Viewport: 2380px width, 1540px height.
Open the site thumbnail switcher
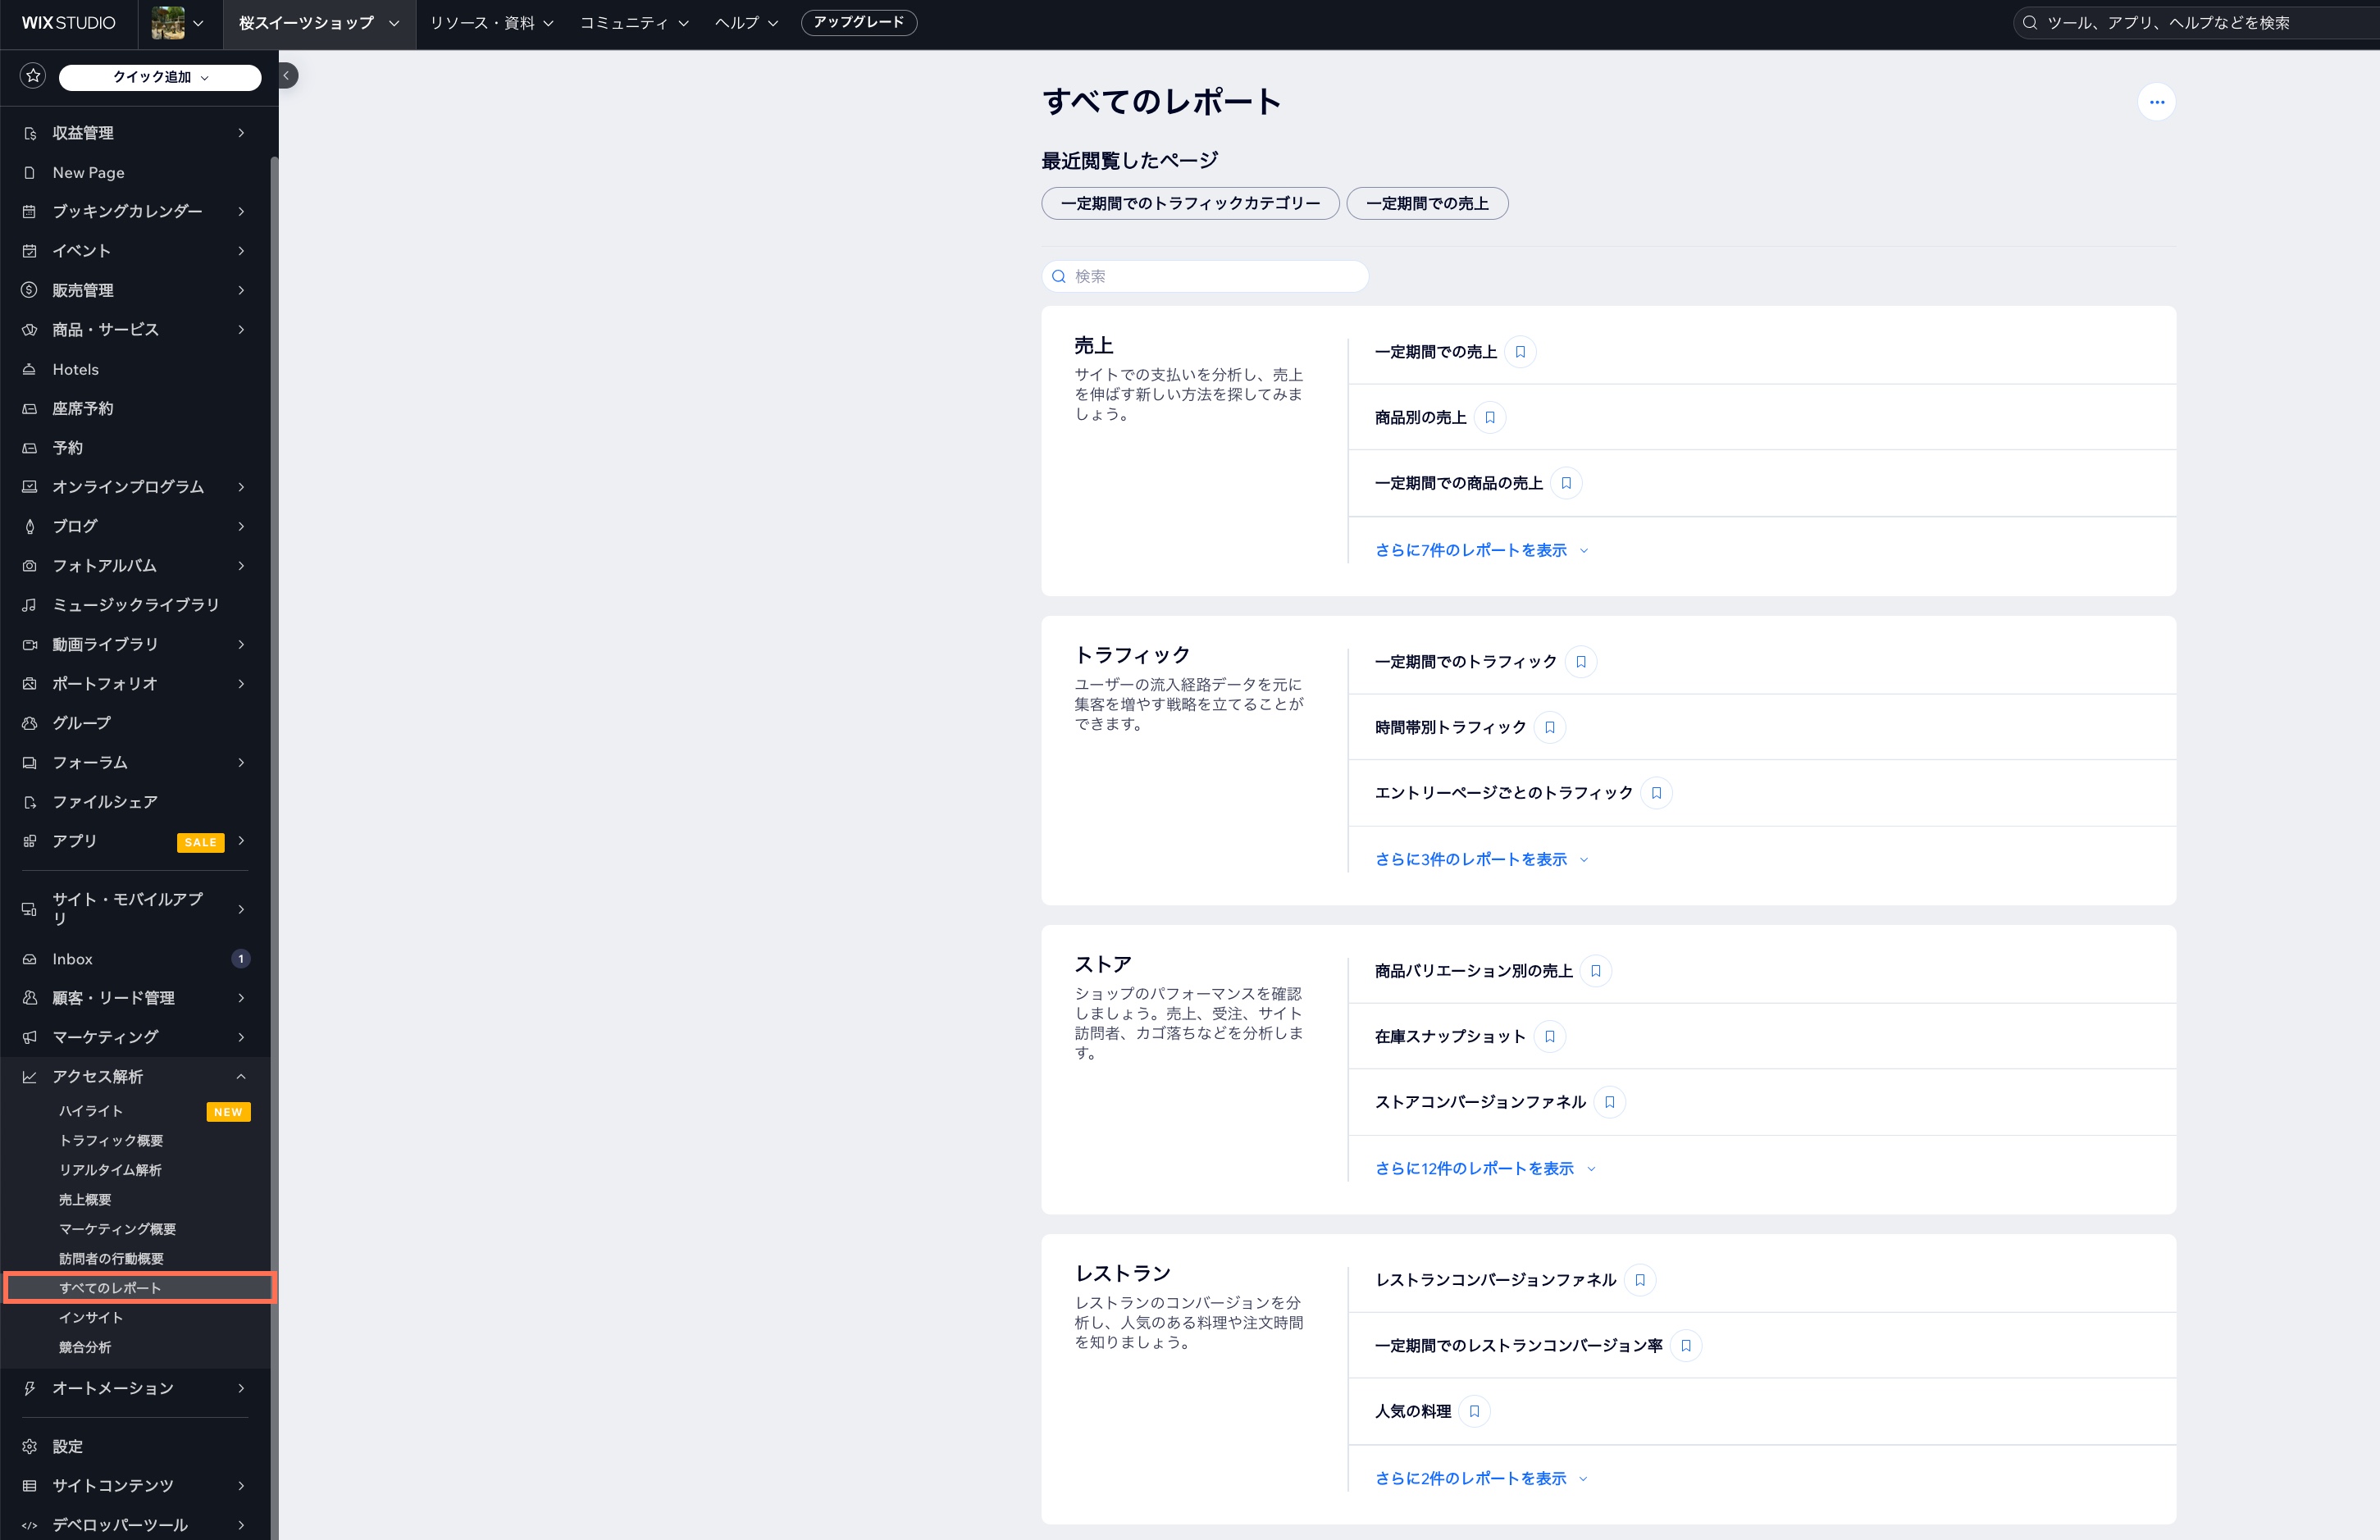tap(177, 23)
